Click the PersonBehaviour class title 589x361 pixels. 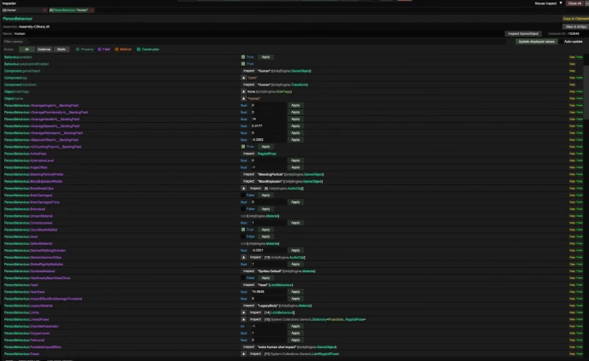pos(17,19)
